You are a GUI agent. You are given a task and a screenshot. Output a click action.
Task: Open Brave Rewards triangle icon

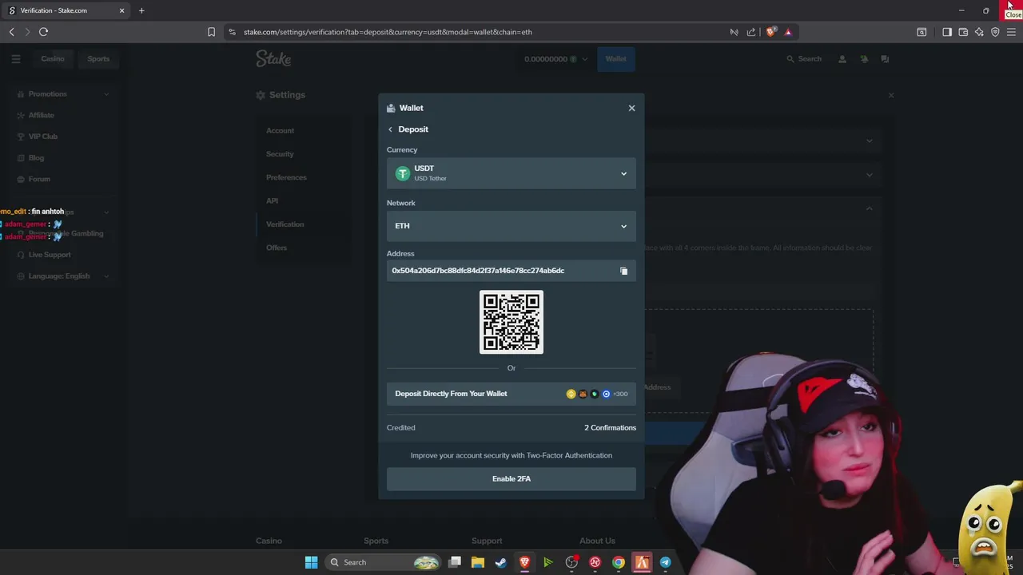coord(788,32)
